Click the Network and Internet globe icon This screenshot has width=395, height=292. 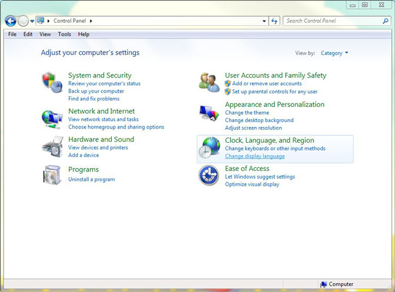point(52,119)
